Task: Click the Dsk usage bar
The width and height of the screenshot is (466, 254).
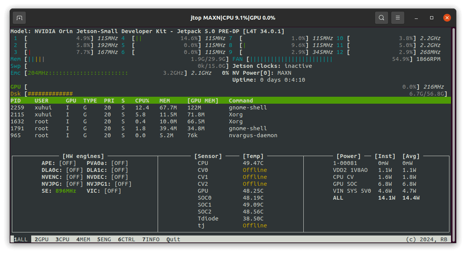Action: coord(236,94)
